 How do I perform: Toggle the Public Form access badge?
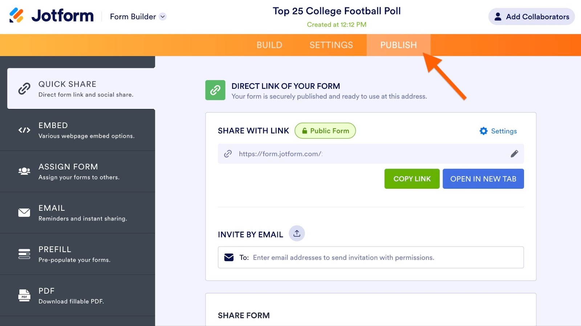(x=325, y=131)
